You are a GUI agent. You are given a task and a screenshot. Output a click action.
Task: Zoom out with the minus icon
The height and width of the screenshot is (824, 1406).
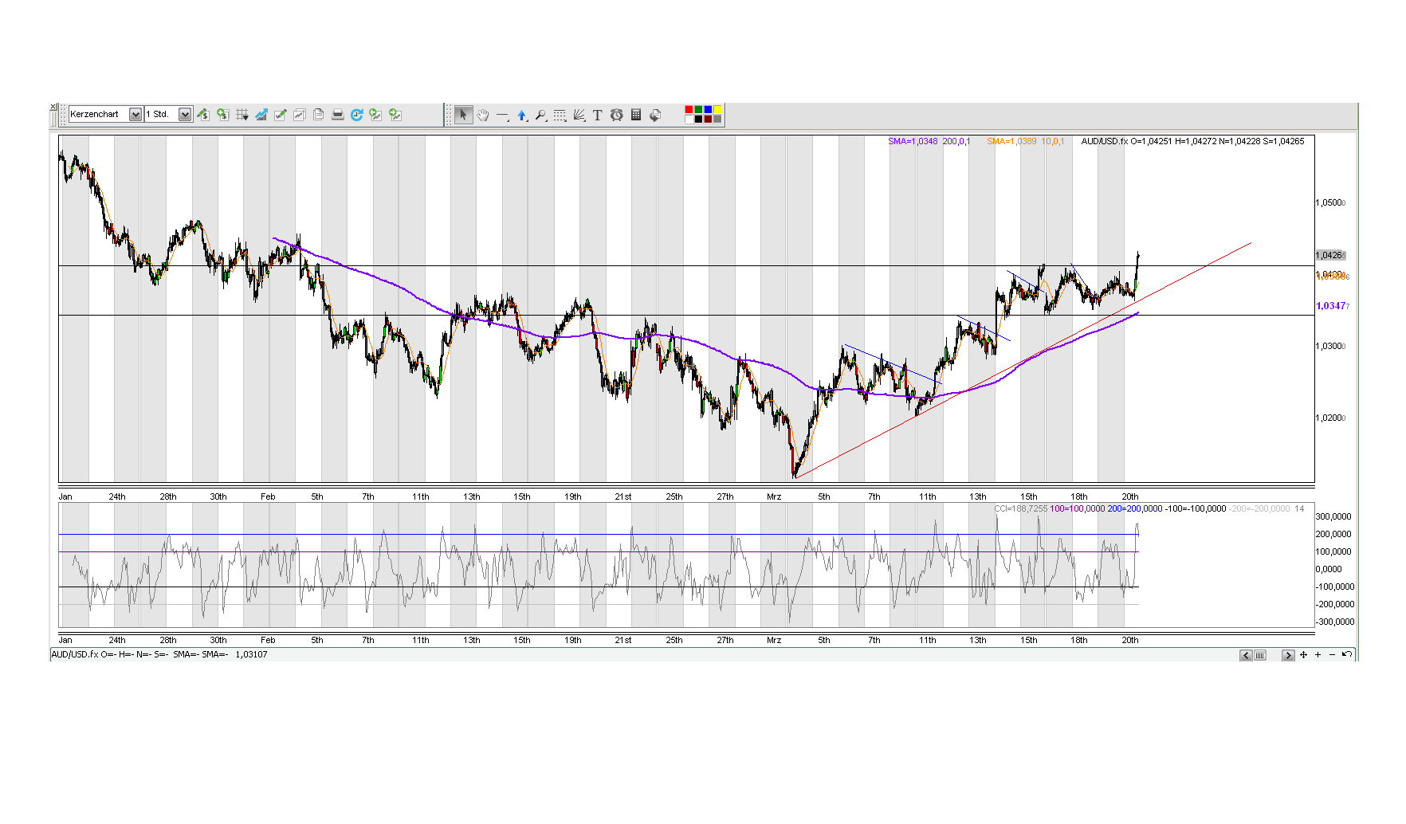(1332, 655)
